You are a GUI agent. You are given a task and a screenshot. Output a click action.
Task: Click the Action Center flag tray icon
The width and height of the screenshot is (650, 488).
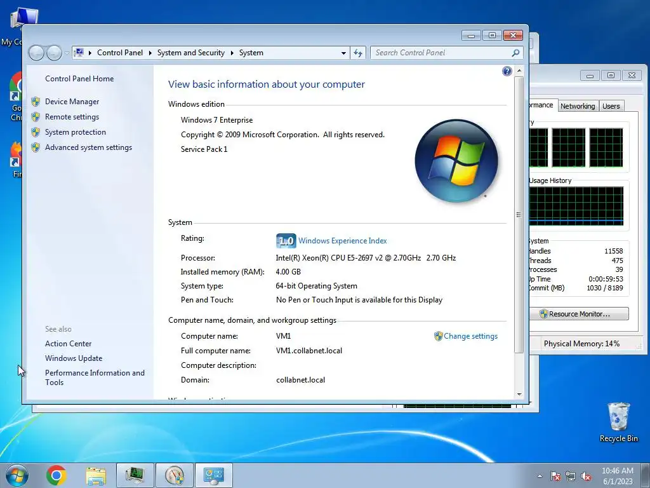click(x=555, y=477)
